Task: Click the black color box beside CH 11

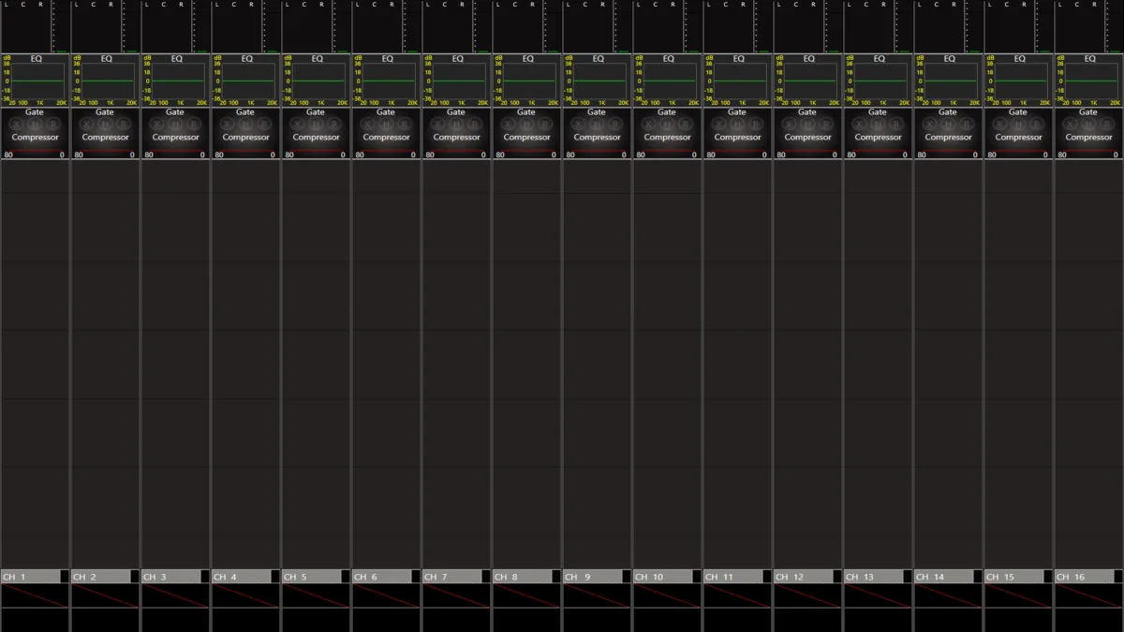Action: pyautogui.click(x=767, y=577)
